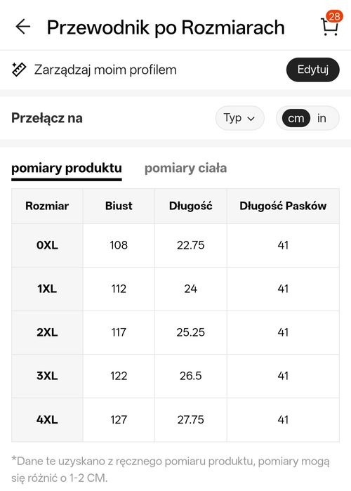Select the pomiary produktu tab
The image size is (351, 491).
coord(67,169)
